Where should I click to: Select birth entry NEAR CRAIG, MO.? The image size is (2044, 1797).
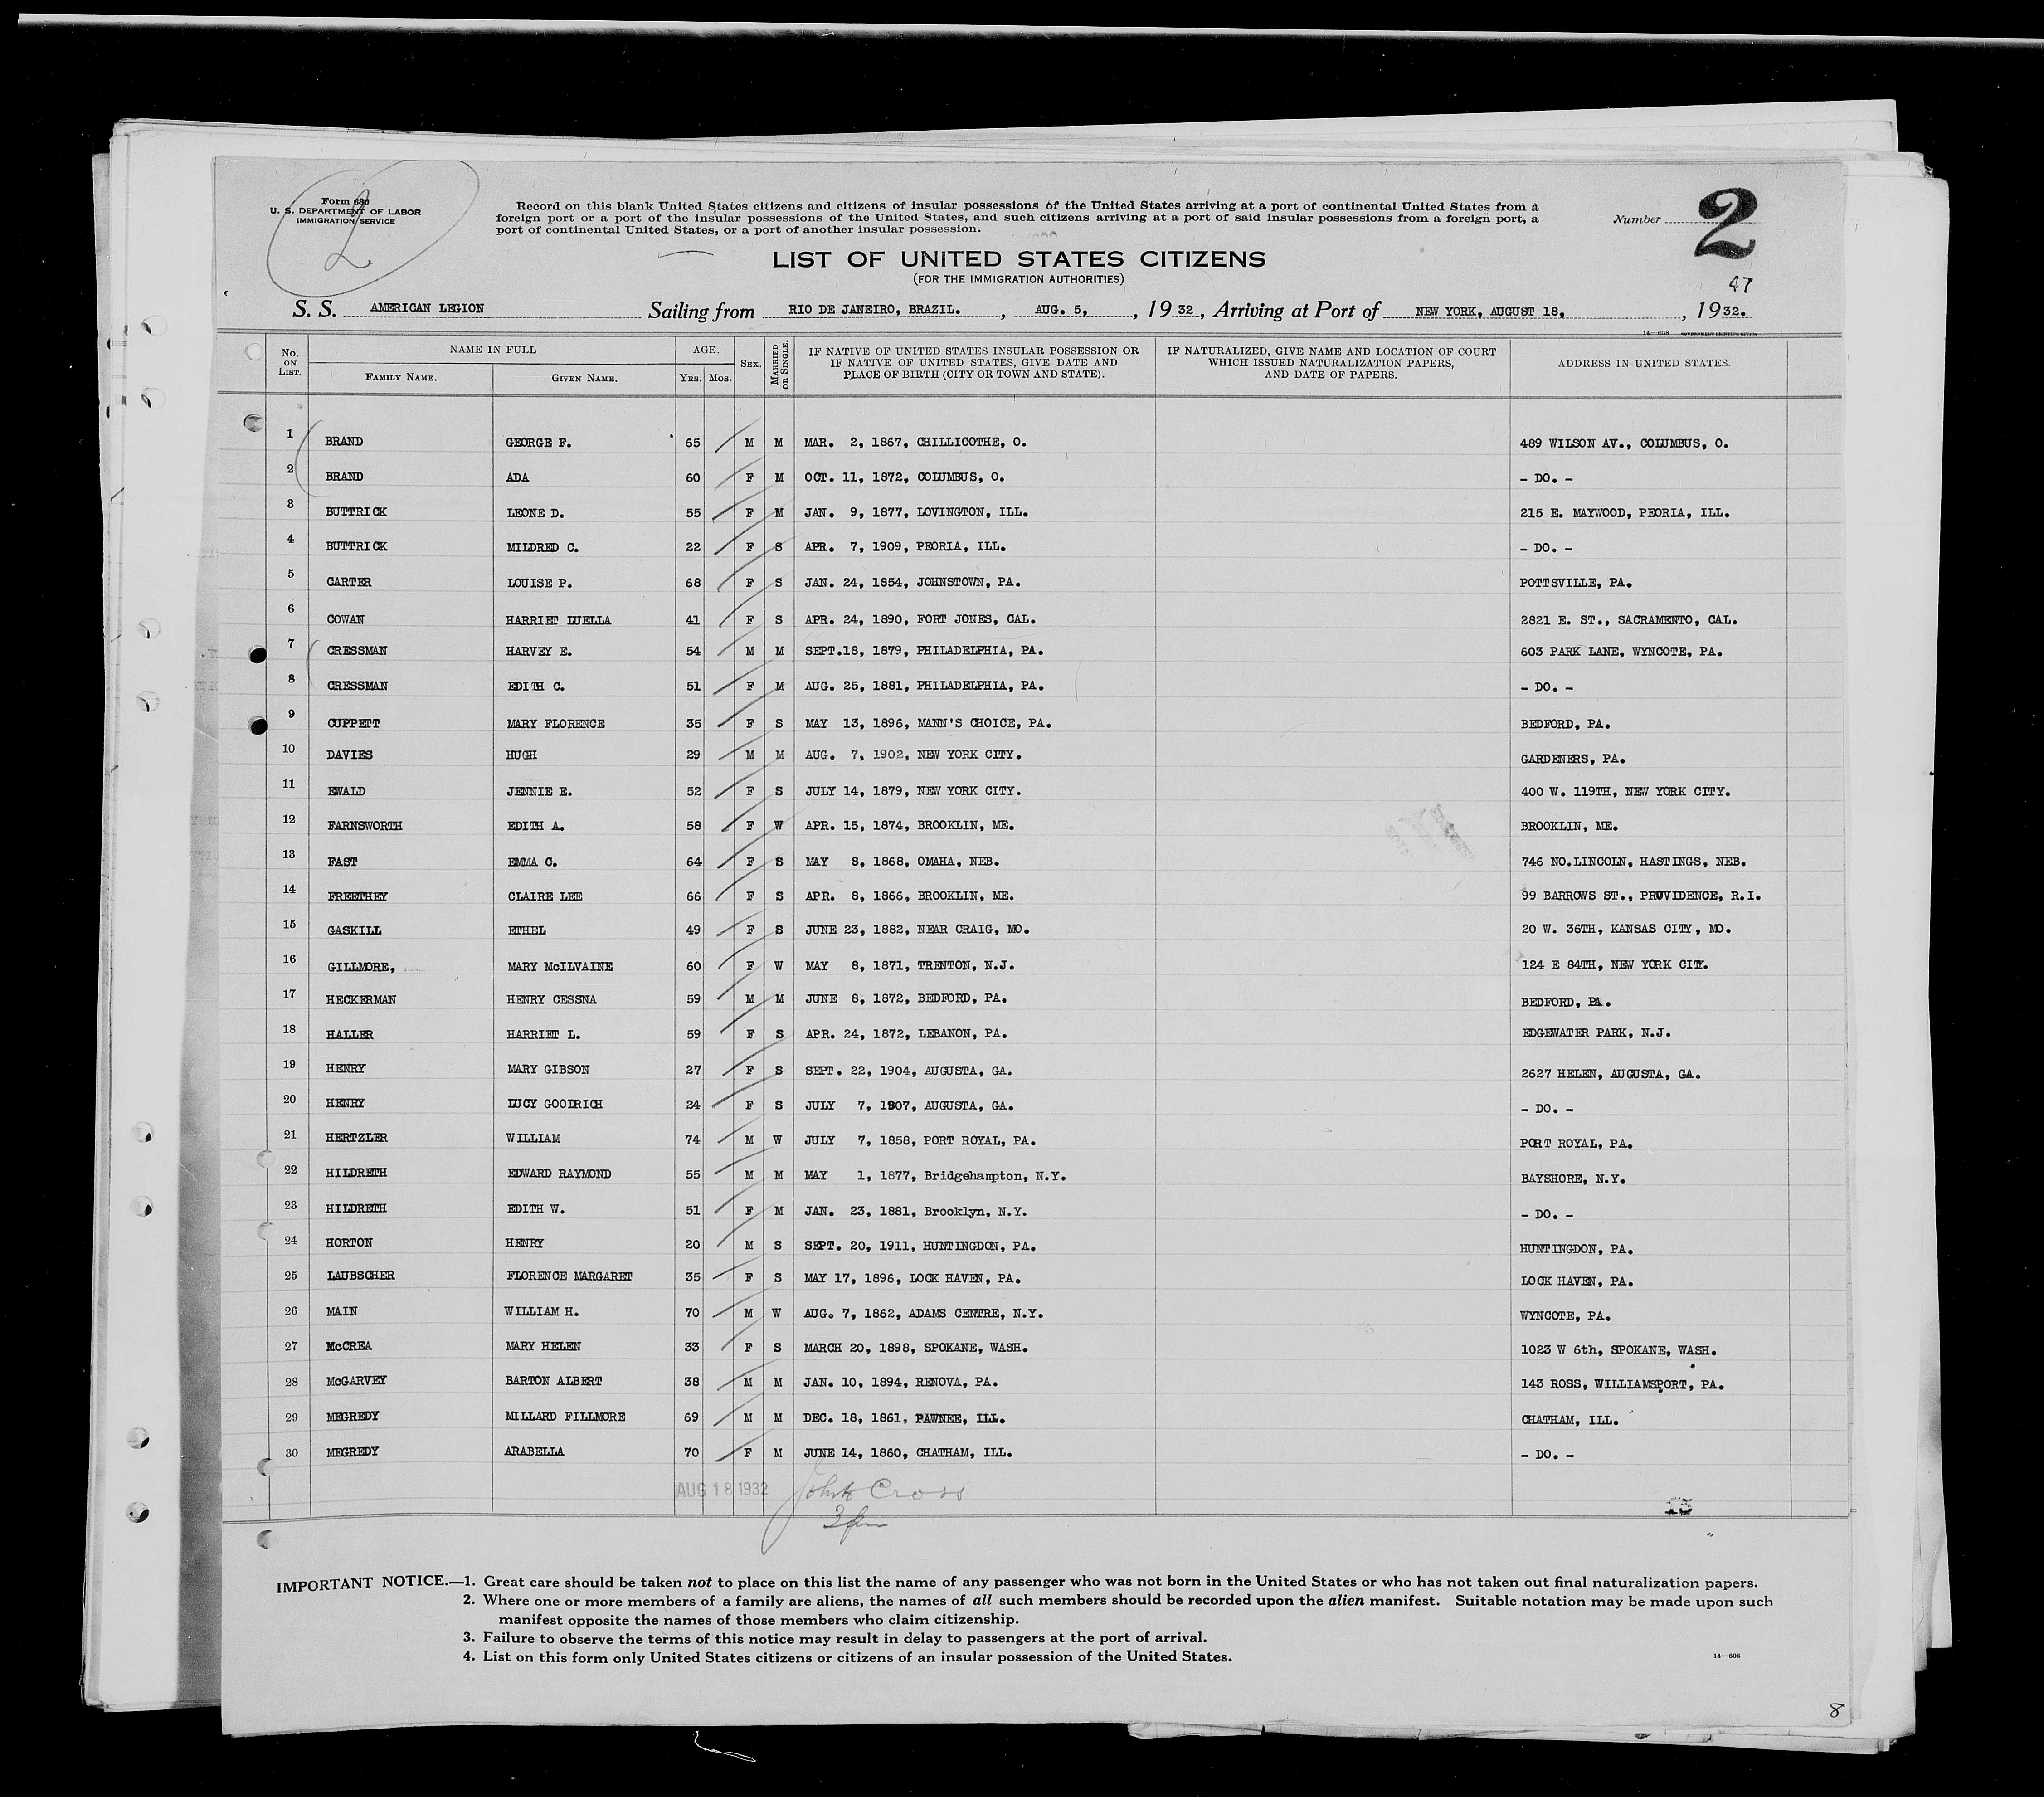click(973, 930)
